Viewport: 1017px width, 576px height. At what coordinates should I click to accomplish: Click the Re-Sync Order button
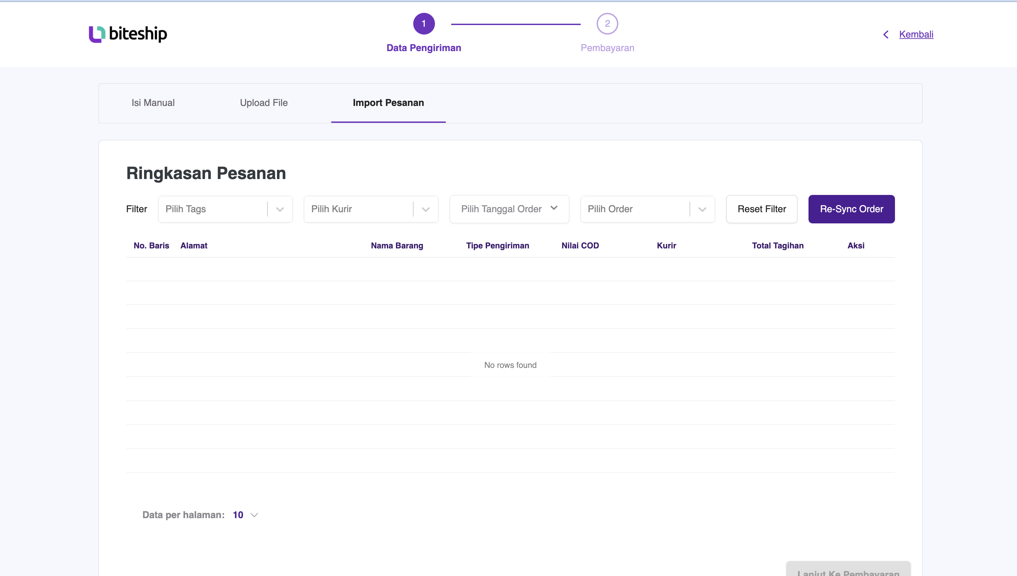(851, 209)
